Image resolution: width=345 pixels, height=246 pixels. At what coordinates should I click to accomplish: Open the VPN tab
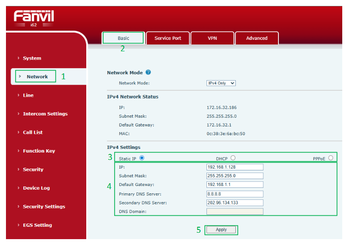pos(212,38)
